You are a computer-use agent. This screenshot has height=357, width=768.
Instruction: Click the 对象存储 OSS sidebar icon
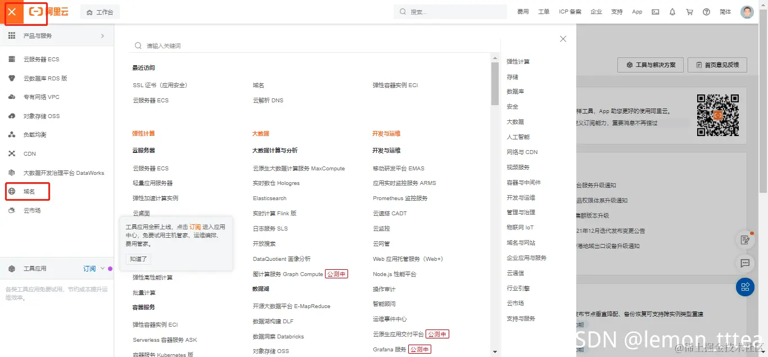[x=12, y=116]
